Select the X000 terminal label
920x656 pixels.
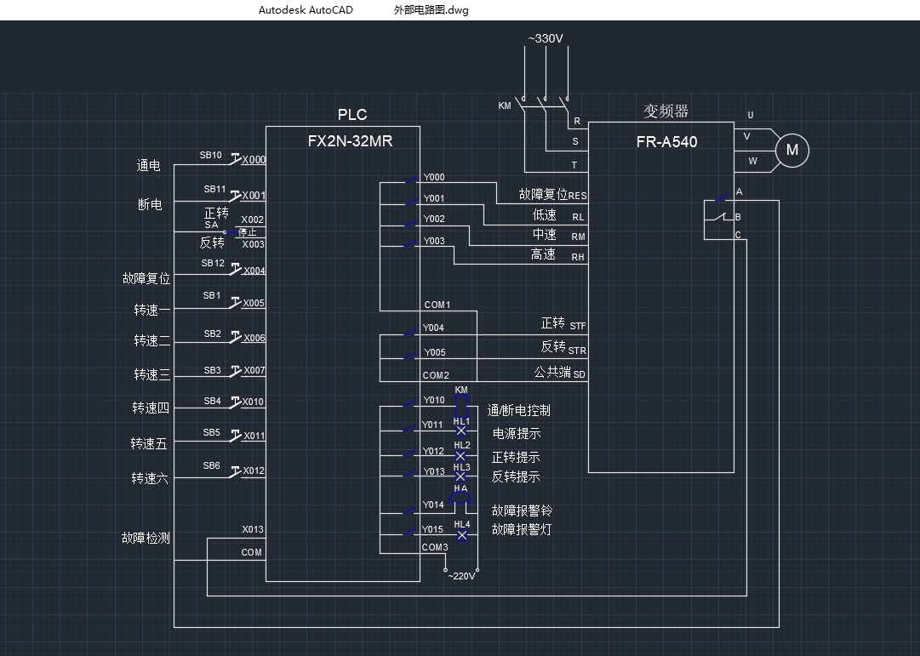pyautogui.click(x=254, y=160)
